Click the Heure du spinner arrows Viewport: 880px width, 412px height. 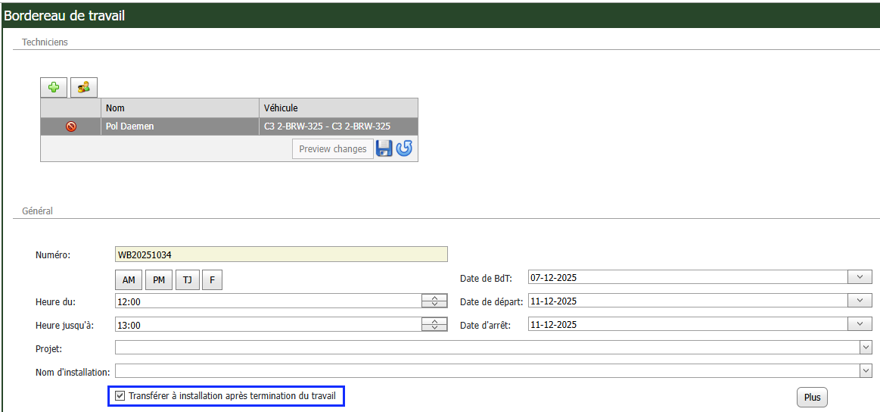[434, 301]
